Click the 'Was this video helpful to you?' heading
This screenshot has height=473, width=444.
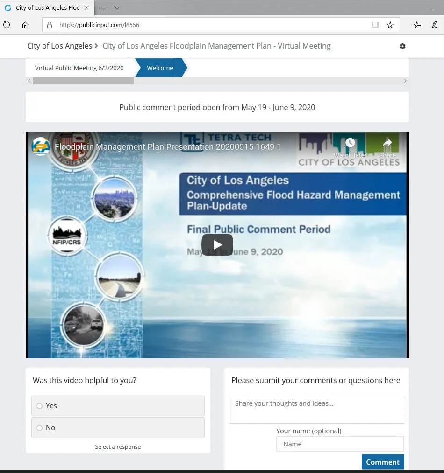click(84, 380)
